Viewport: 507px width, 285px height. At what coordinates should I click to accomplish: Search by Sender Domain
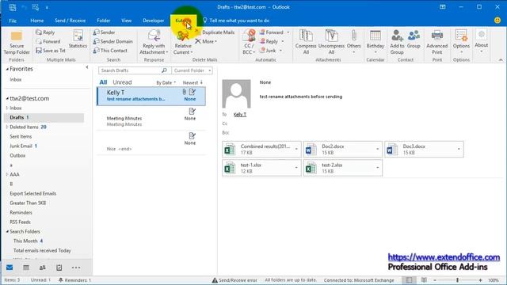112,41
